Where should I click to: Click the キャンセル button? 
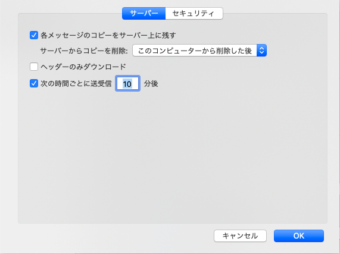tap(240, 236)
